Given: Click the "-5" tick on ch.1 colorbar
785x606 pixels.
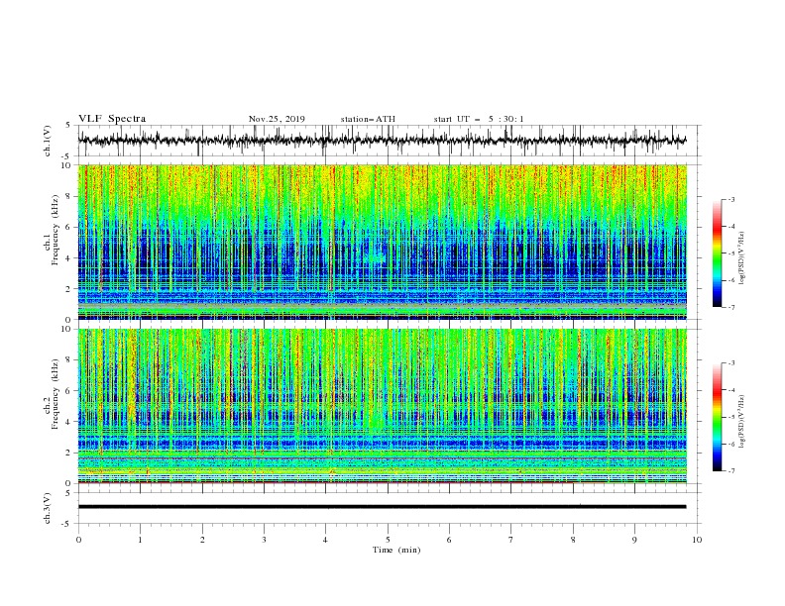Looking at the screenshot, I should point(731,253).
